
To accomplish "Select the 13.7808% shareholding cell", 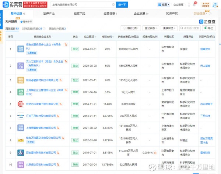I will (108, 164).
